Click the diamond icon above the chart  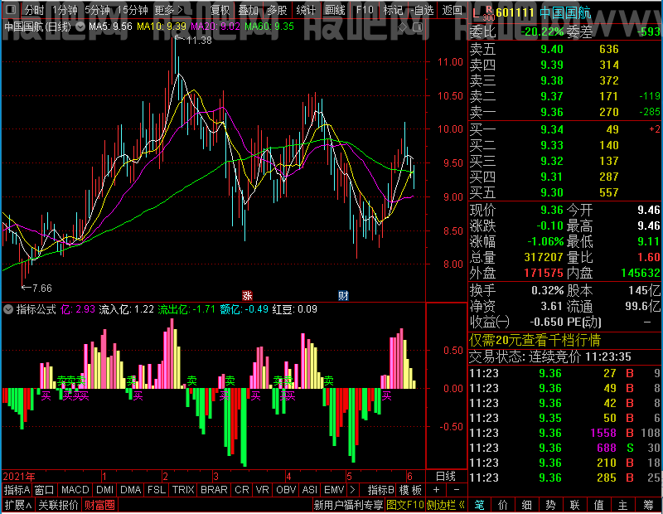[x=403, y=27]
